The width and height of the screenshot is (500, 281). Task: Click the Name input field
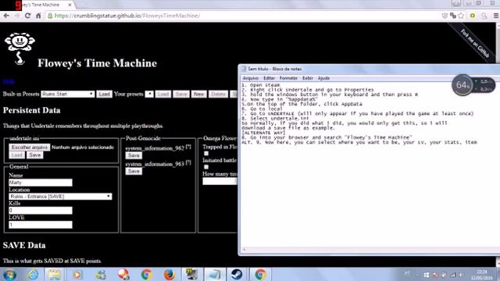tap(41, 182)
